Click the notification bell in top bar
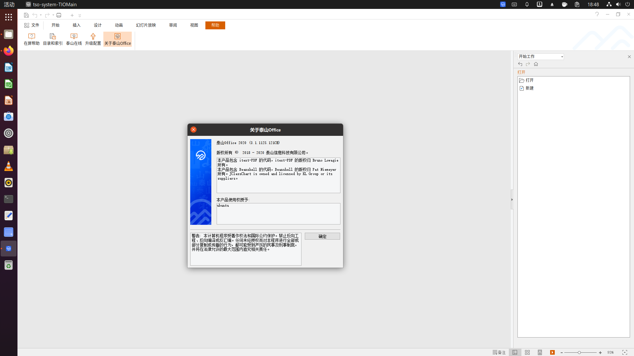This screenshot has height=356, width=634. coord(527,4)
